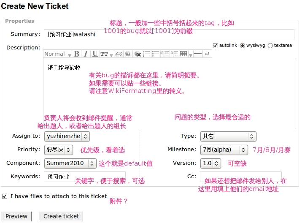
Task: Open the Assign to dropdown
Action: [67, 136]
